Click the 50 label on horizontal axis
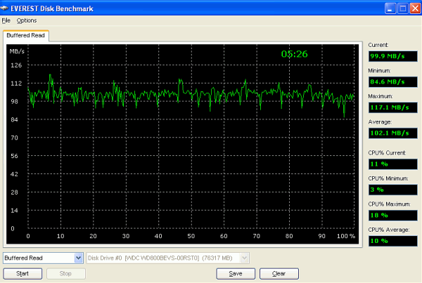Image resolution: width=422 pixels, height=283 pixels. 191,236
